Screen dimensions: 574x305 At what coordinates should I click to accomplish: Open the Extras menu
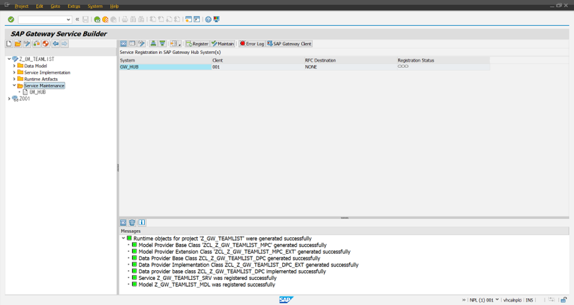coord(73,6)
